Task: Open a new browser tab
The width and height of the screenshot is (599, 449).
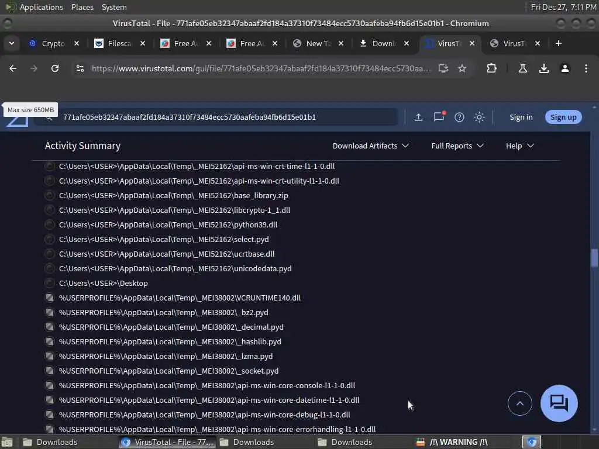Action: point(559,43)
